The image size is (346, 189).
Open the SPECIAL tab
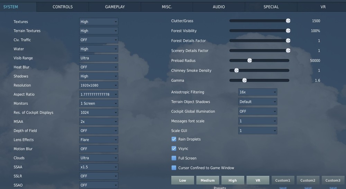(271, 7)
